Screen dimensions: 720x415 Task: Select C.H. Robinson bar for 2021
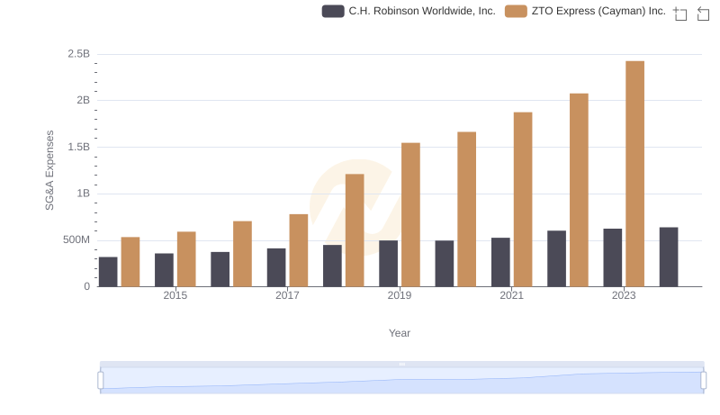click(x=500, y=263)
